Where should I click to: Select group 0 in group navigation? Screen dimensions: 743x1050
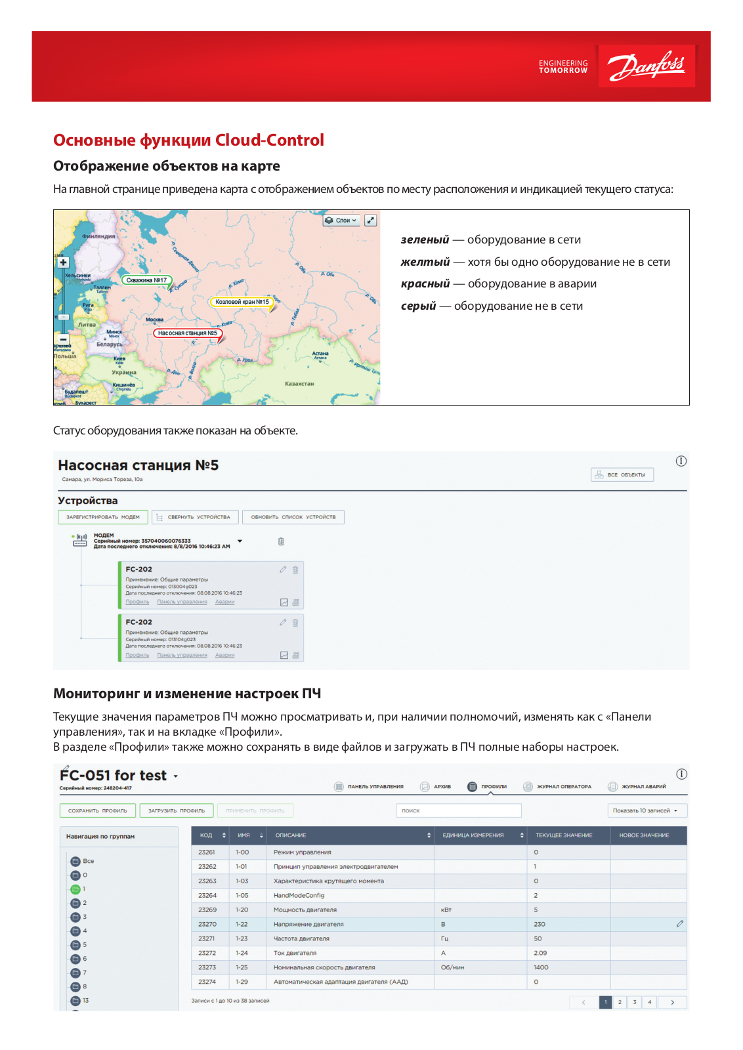coord(79,875)
